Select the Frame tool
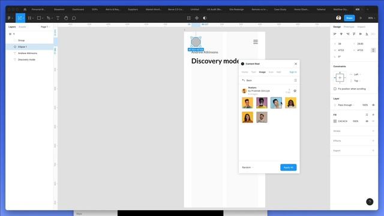The width and height of the screenshot is (384, 216). [x=29, y=18]
